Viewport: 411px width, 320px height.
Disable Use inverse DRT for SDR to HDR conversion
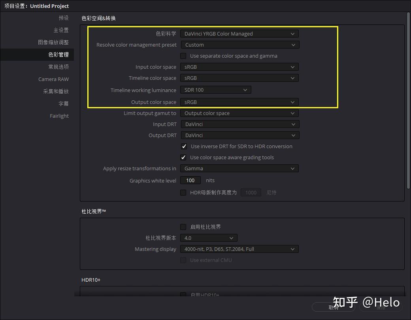184,146
